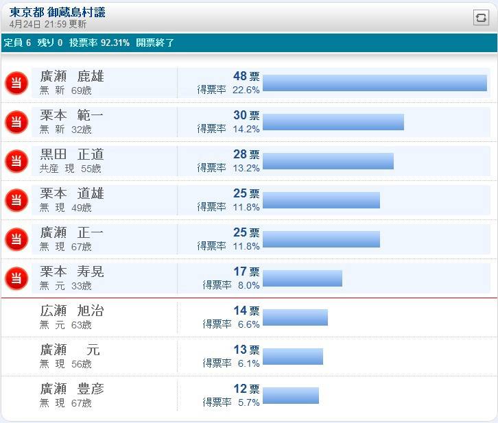Click the update timestamp 4月24日 21:59 更新

[x=48, y=24]
